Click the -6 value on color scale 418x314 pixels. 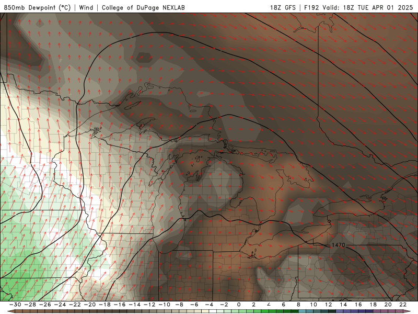(194, 305)
